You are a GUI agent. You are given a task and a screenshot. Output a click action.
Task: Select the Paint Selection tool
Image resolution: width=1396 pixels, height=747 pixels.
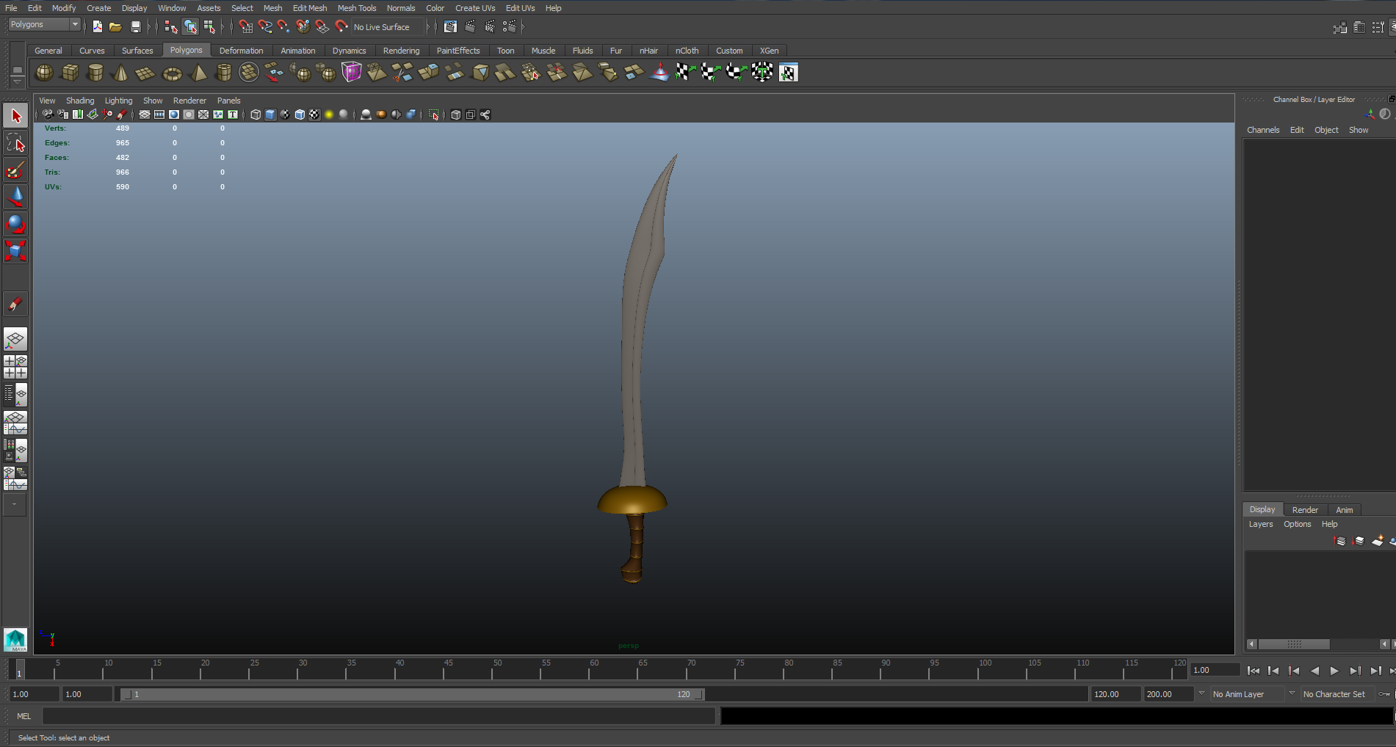(x=15, y=170)
